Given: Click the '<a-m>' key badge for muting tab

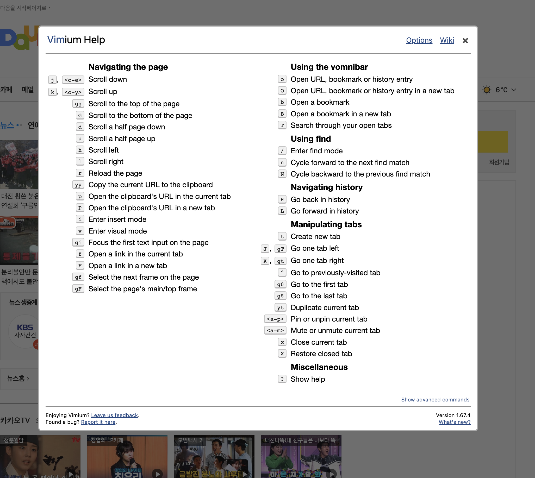Looking at the screenshot, I should 275,330.
